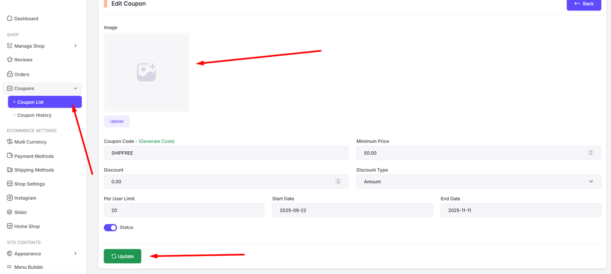The height and width of the screenshot is (274, 611).
Task: Select Coupon List in sidebar
Action: (x=31, y=102)
